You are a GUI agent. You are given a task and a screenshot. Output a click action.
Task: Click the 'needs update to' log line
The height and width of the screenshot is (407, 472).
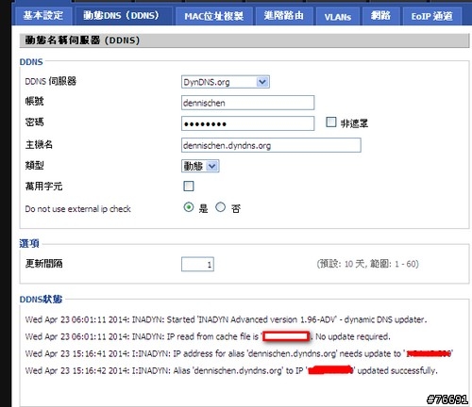point(239,353)
